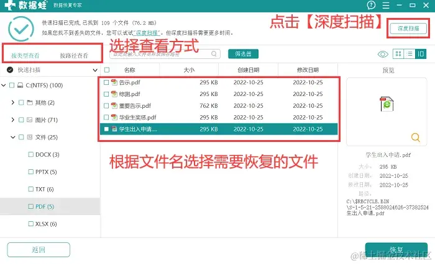Check the DOCX (3) checkbox
This screenshot has height=264, width=435.
point(31,154)
